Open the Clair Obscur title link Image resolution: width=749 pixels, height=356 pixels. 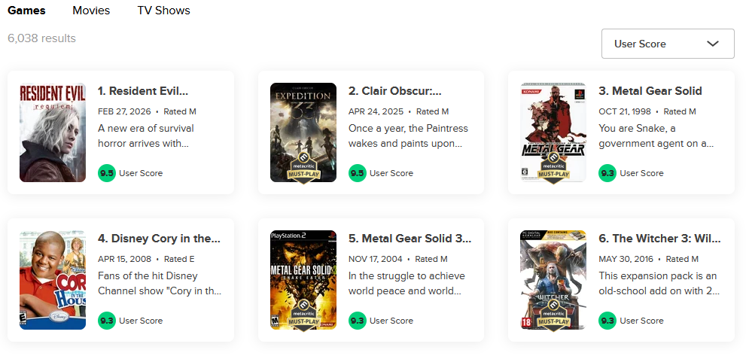point(394,91)
